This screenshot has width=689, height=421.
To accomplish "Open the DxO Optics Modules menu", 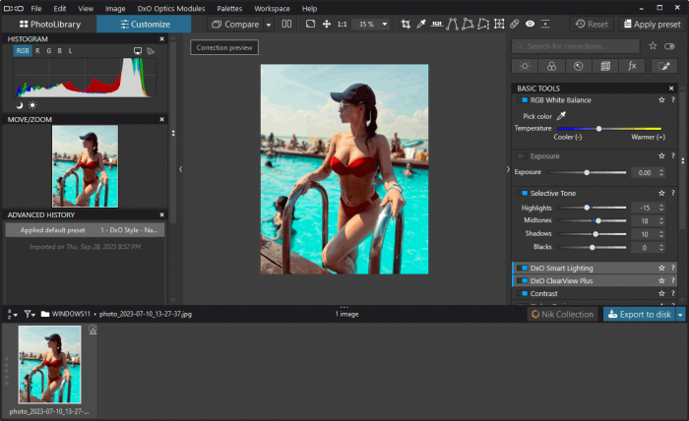I will click(171, 8).
